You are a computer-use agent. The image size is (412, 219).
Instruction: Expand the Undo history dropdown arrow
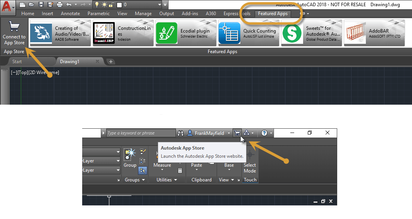(x=76, y=5)
